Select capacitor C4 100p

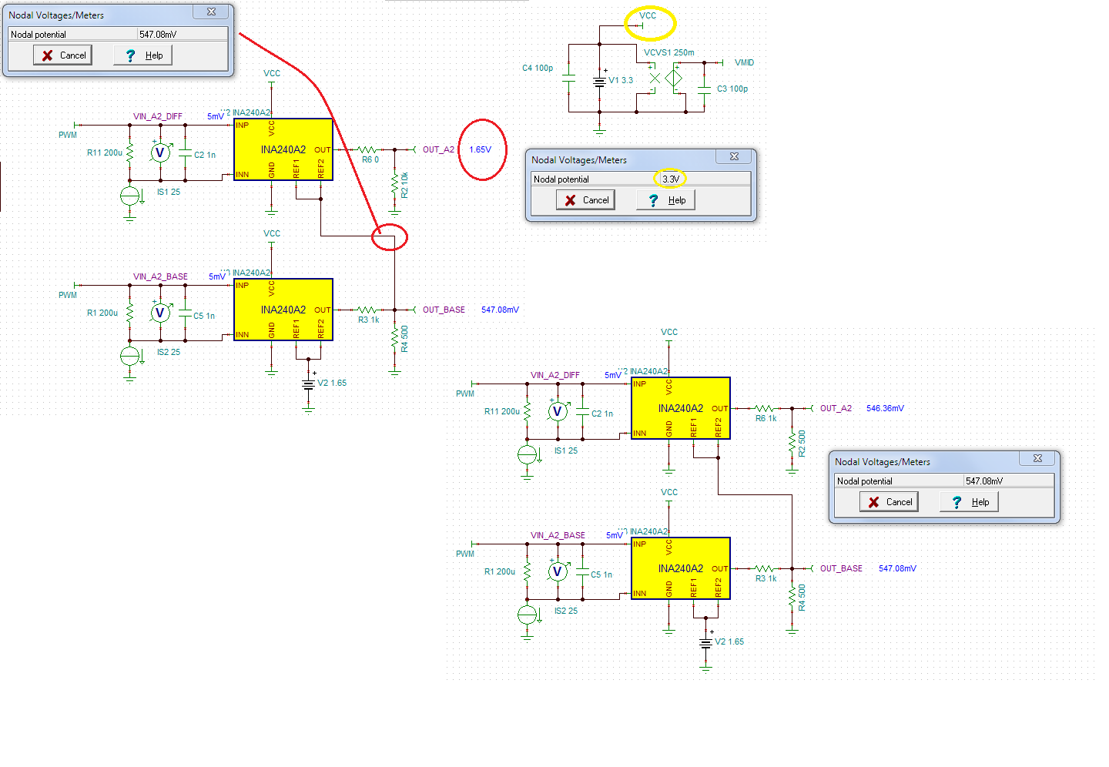(568, 79)
